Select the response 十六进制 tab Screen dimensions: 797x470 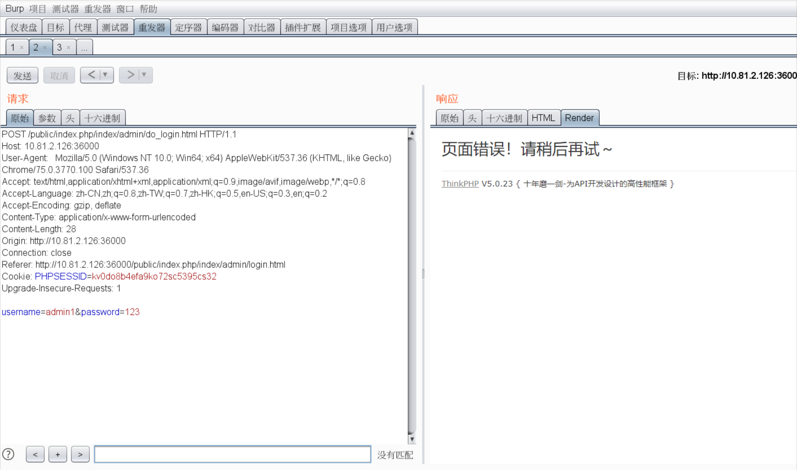click(x=505, y=118)
